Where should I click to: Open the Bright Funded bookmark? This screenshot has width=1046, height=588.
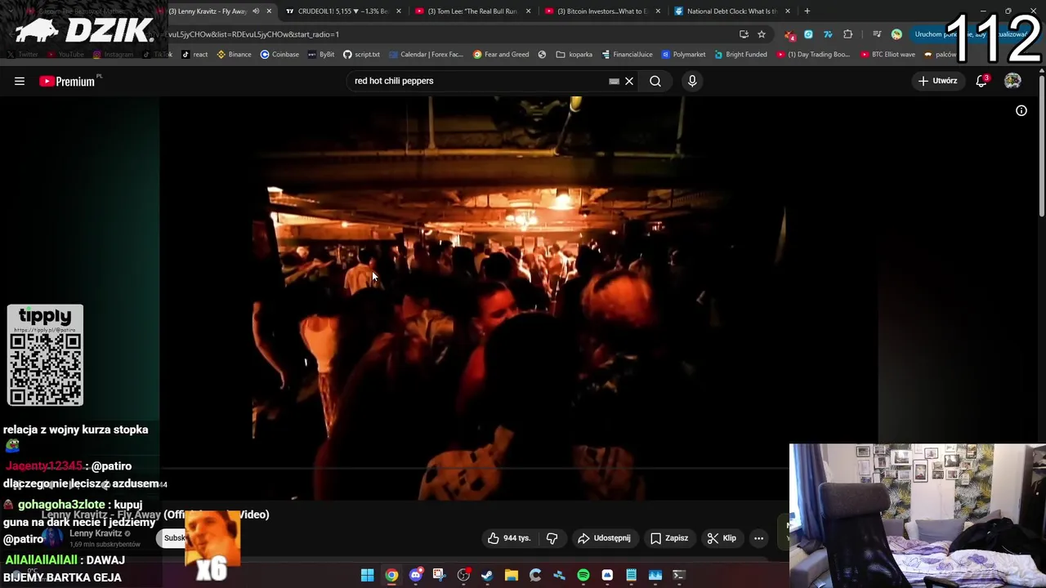(740, 55)
